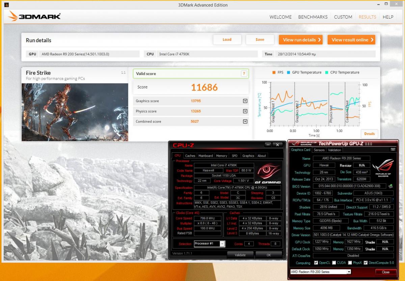Open the CUSTOM section

pos(343,17)
